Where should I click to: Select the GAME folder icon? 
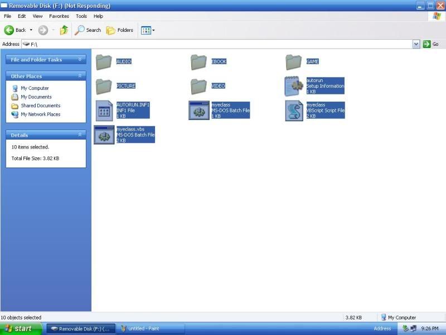(293, 62)
